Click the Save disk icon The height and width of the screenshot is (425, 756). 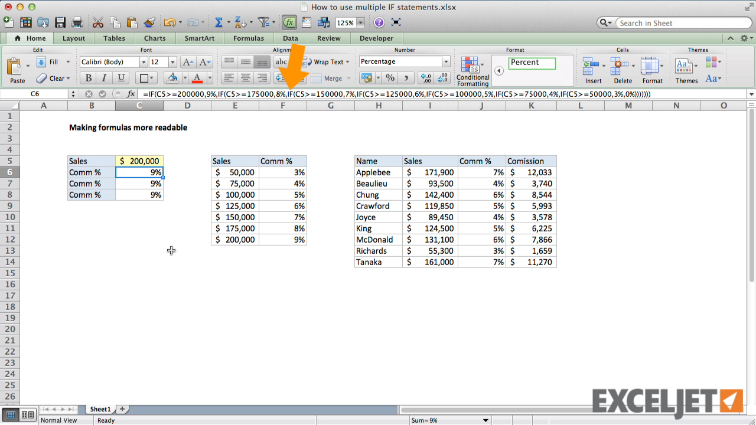click(60, 22)
